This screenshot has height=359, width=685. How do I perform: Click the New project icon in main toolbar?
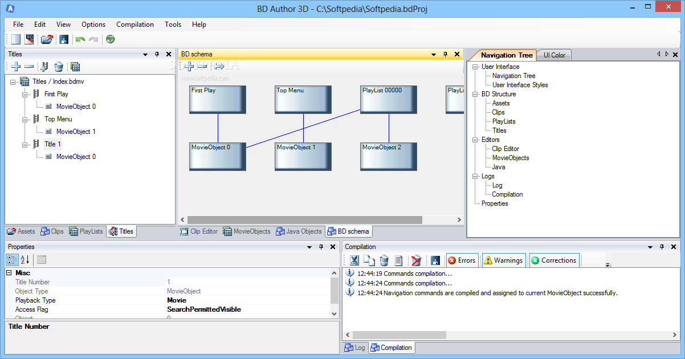(16, 39)
